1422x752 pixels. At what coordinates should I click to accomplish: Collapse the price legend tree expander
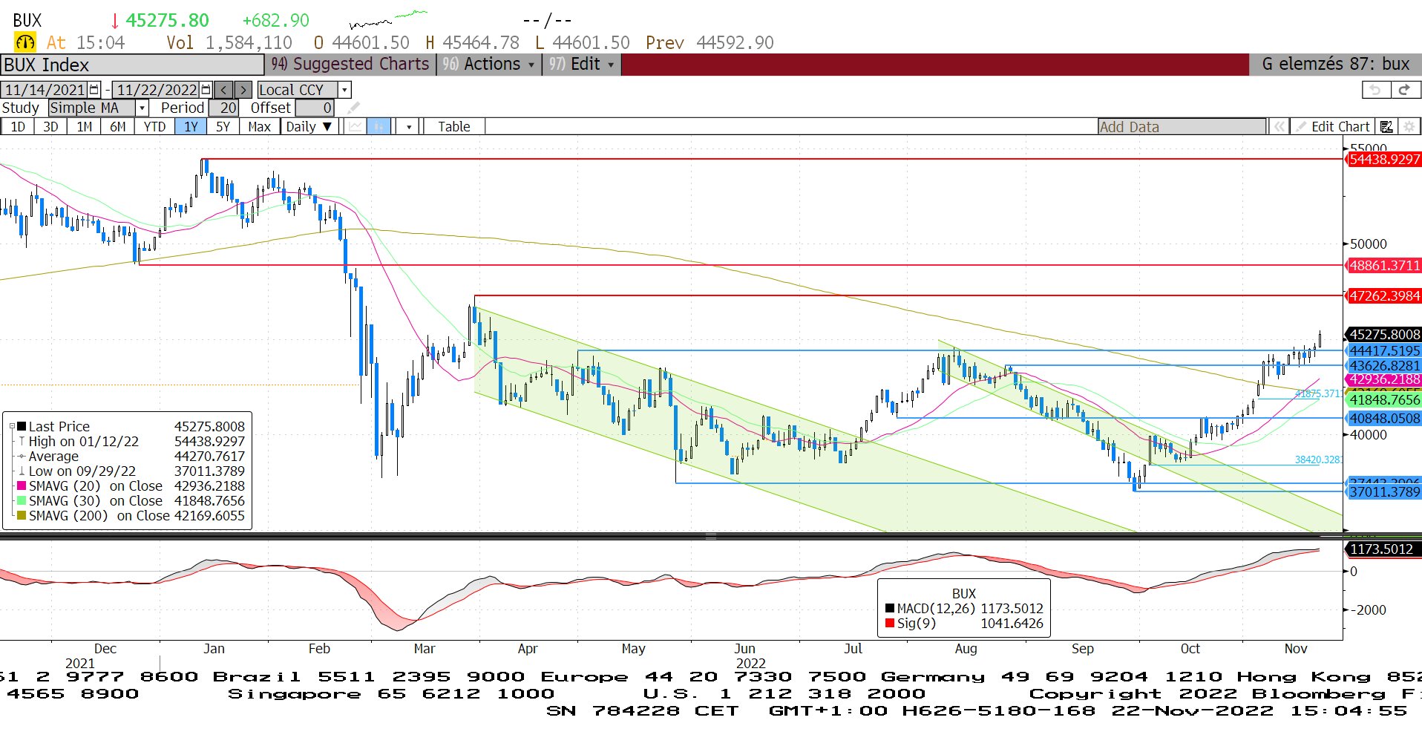[12, 427]
